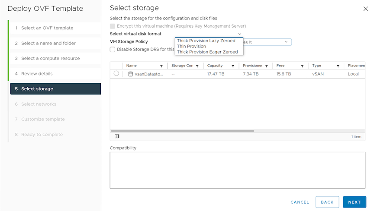Sort by Name column header

point(132,66)
